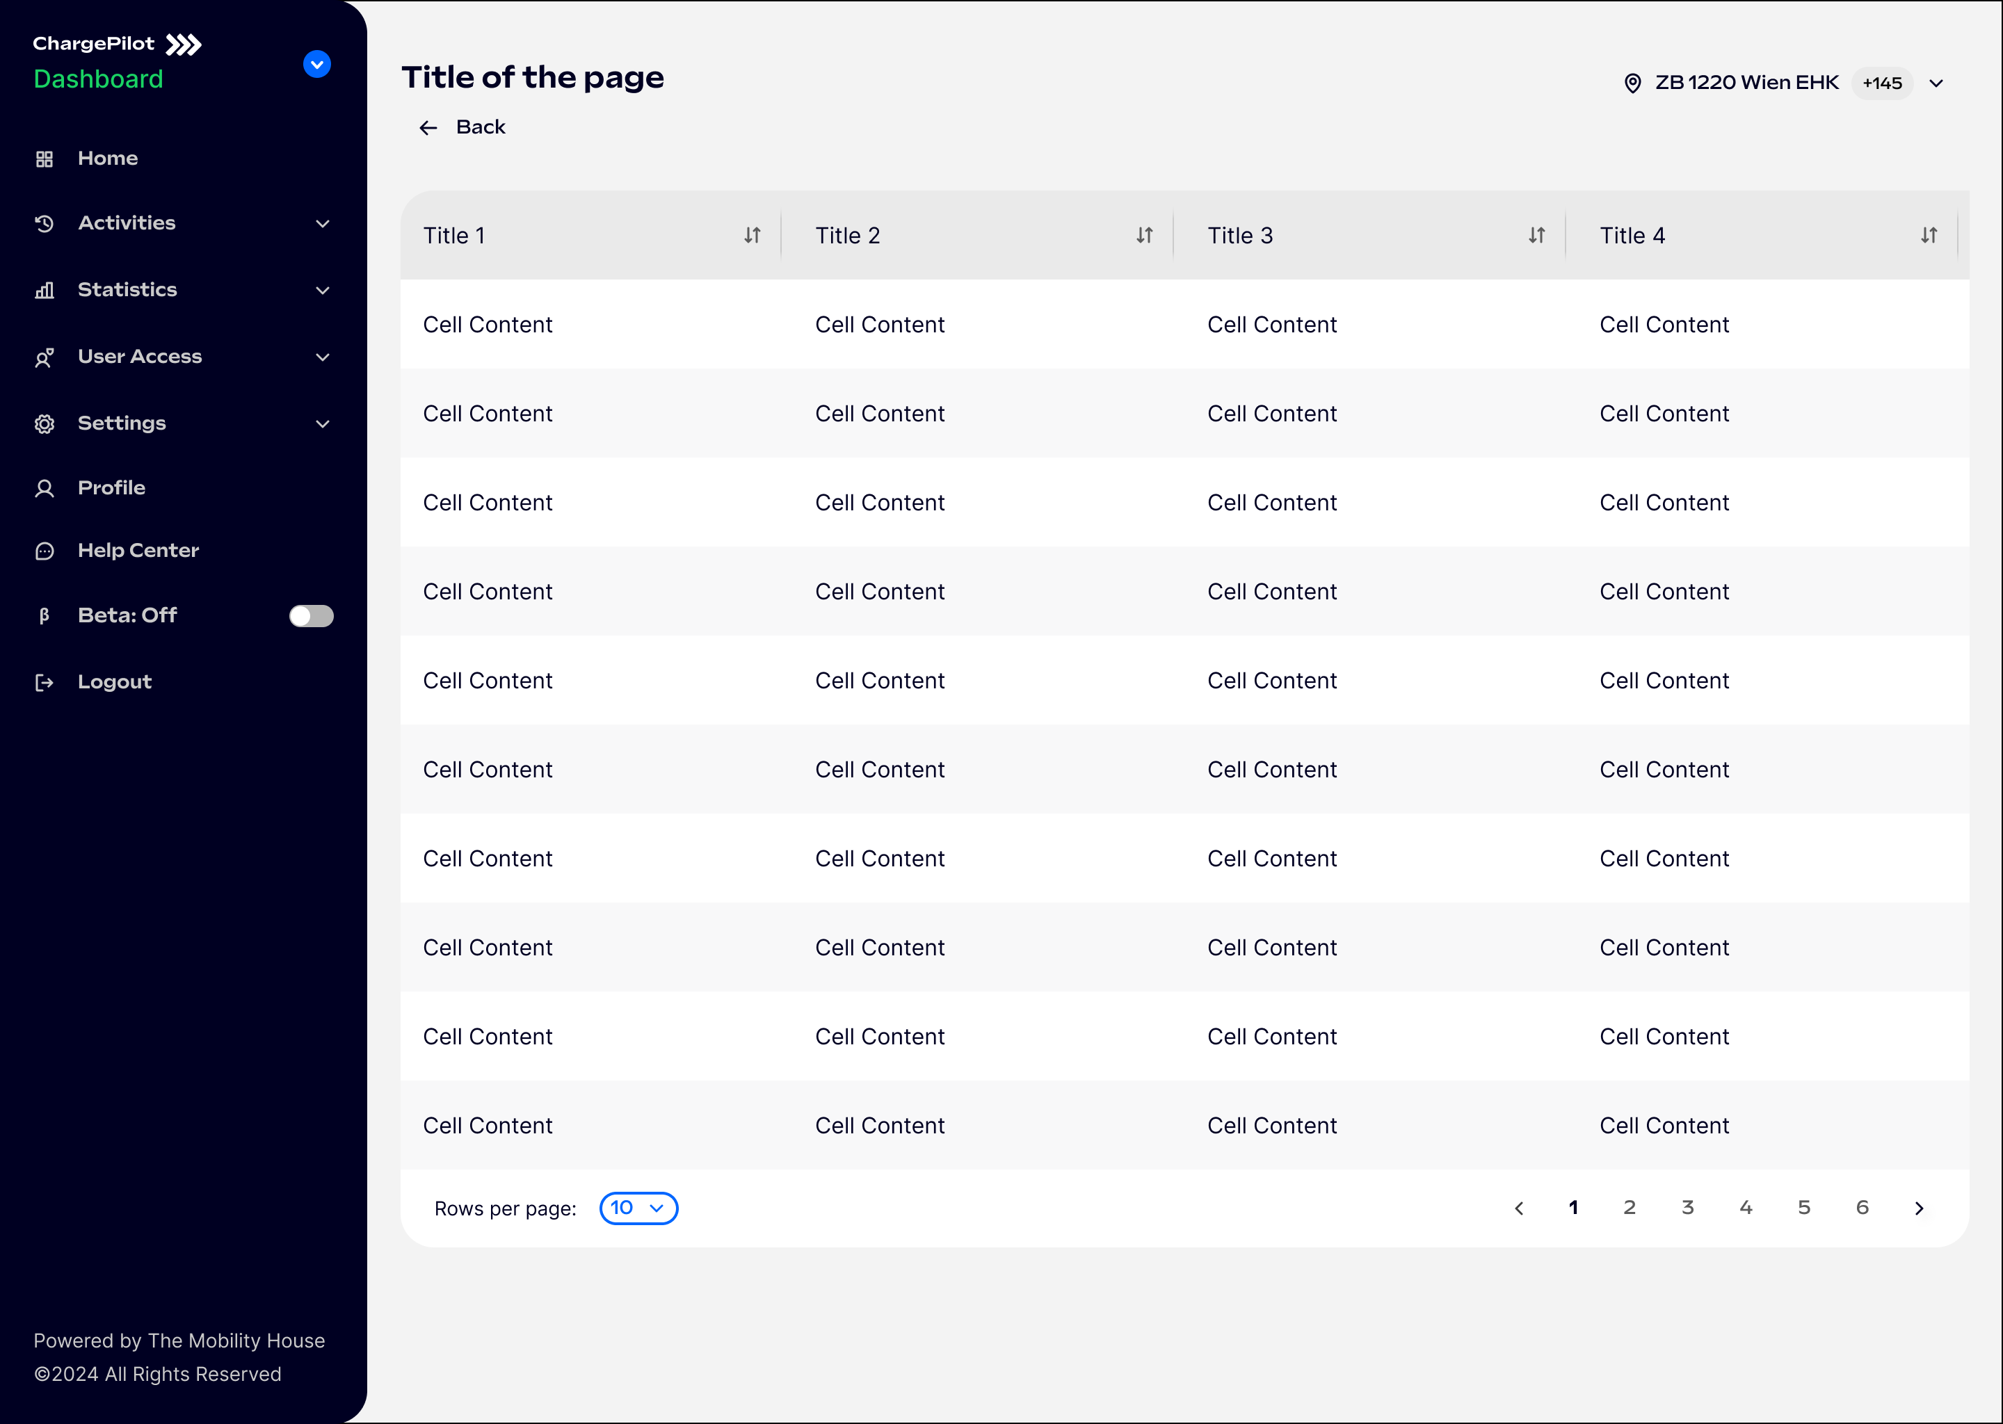Open Help Center from sidebar
The height and width of the screenshot is (1424, 2003).
pyautogui.click(x=138, y=551)
